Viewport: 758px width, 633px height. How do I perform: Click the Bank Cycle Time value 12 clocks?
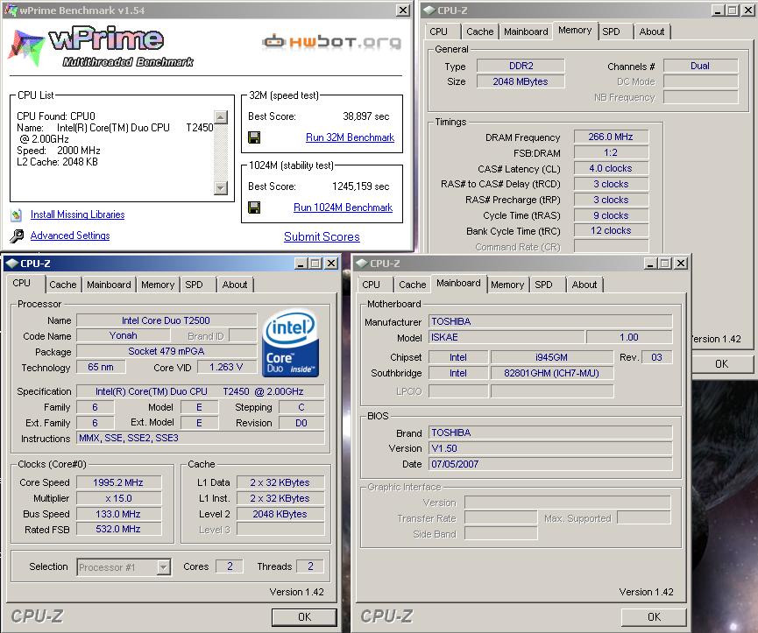click(x=611, y=230)
